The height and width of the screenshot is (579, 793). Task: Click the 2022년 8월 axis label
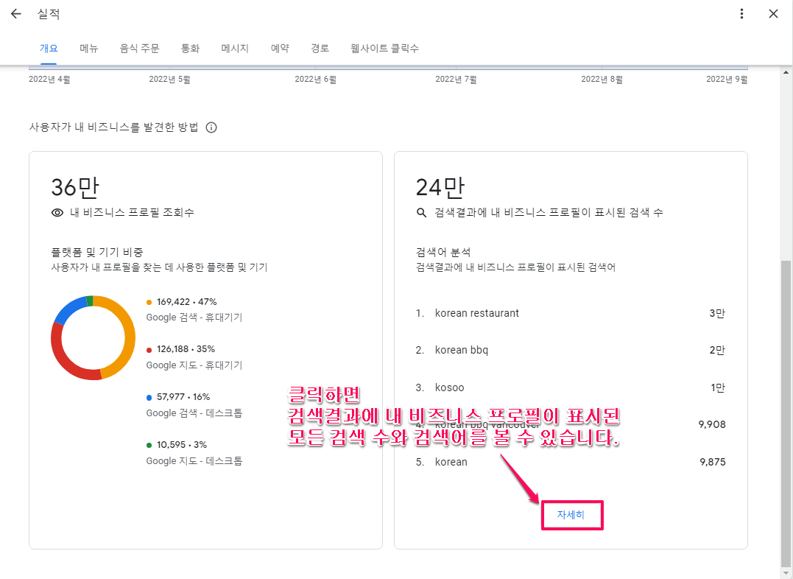tap(602, 80)
